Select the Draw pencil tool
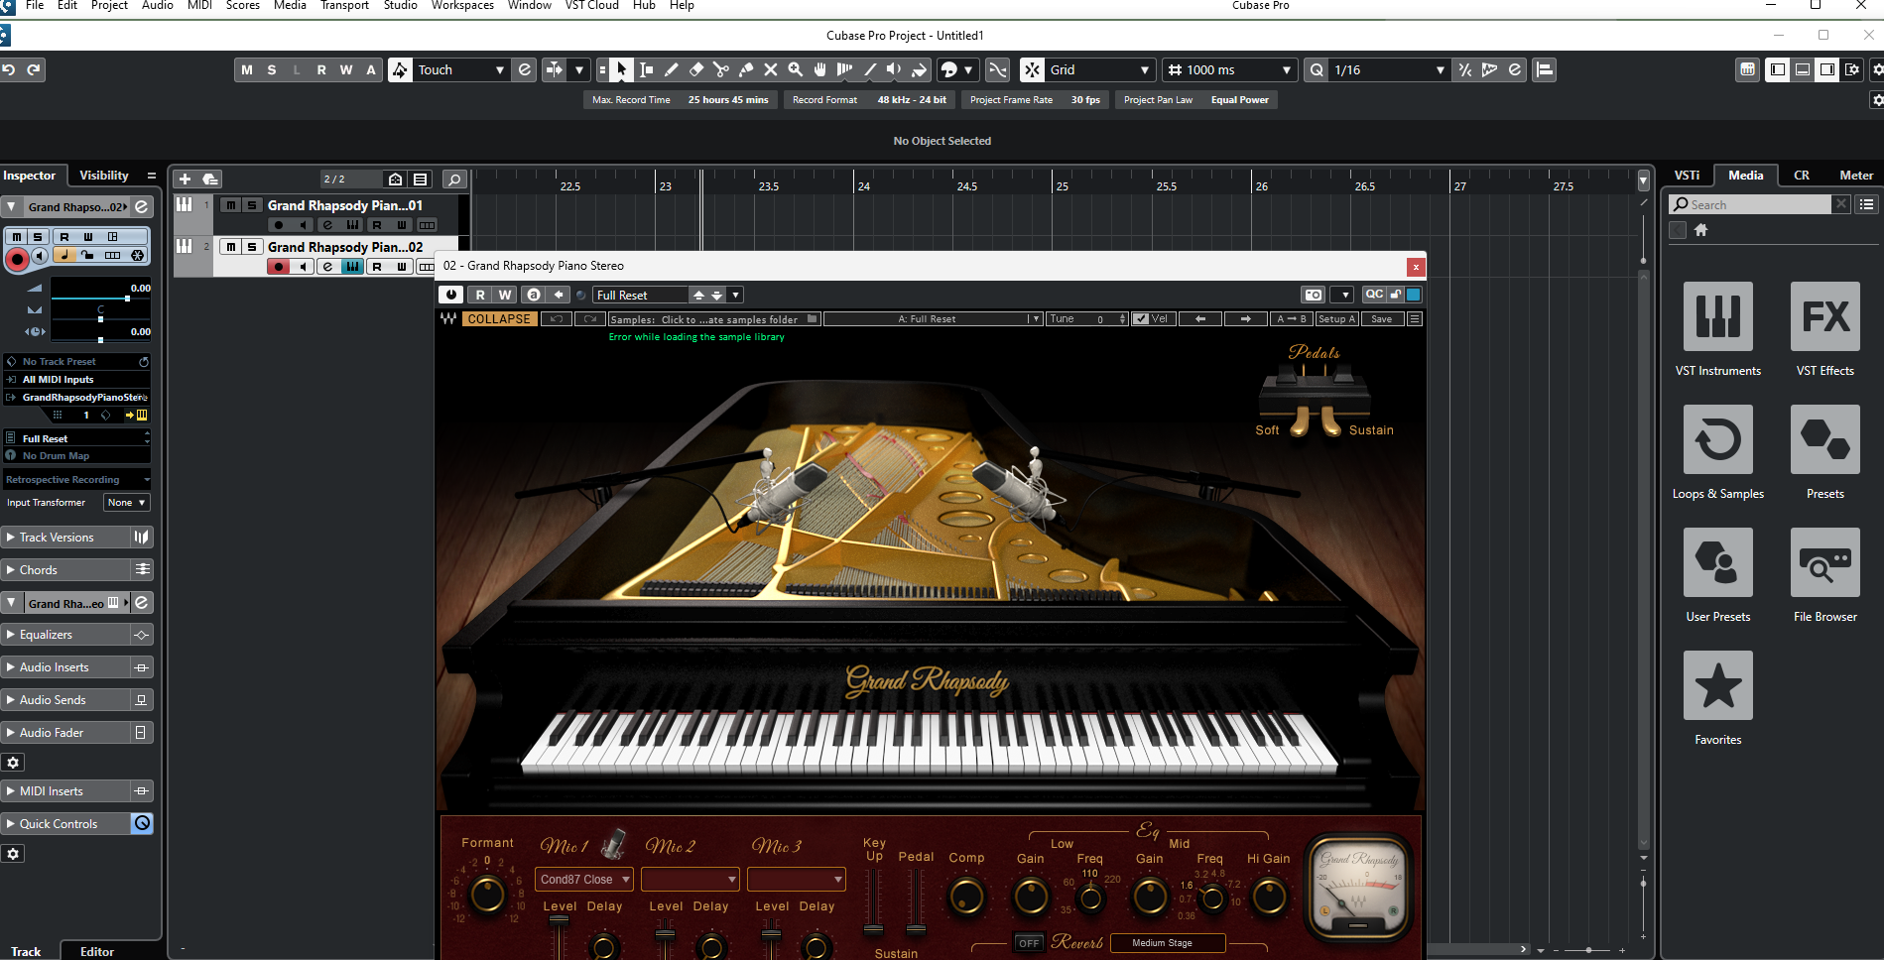Screen dimensions: 1884x960 671,69
